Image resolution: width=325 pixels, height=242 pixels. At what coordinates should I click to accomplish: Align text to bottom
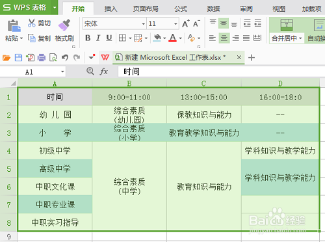[234, 24]
